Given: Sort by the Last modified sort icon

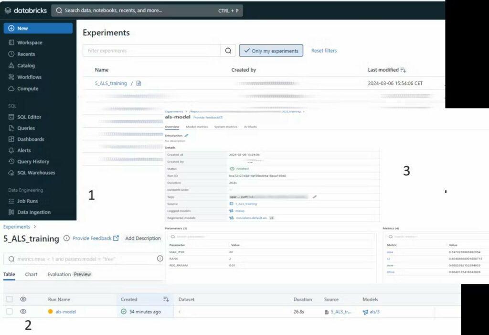Looking at the screenshot, I should (x=403, y=70).
